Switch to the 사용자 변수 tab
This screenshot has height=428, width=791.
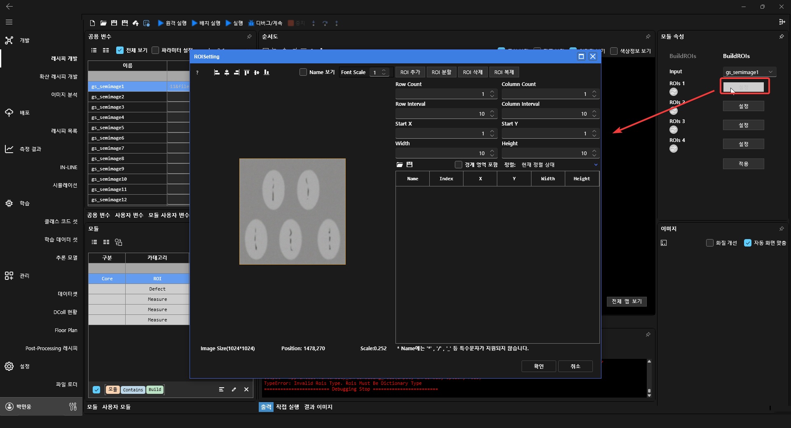coord(129,215)
